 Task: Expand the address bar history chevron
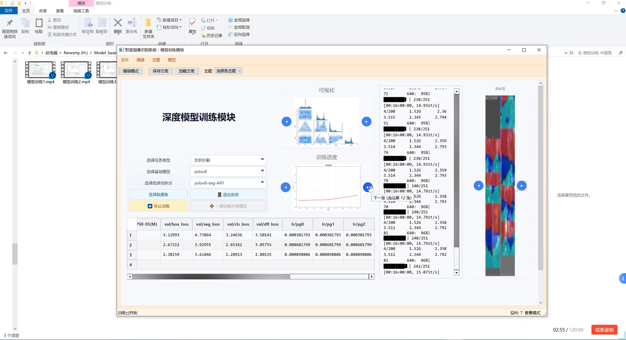pos(566,53)
